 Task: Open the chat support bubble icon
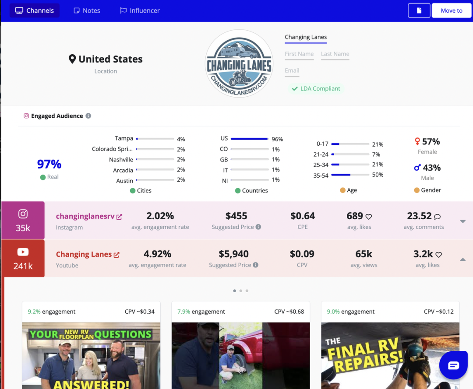(x=453, y=365)
